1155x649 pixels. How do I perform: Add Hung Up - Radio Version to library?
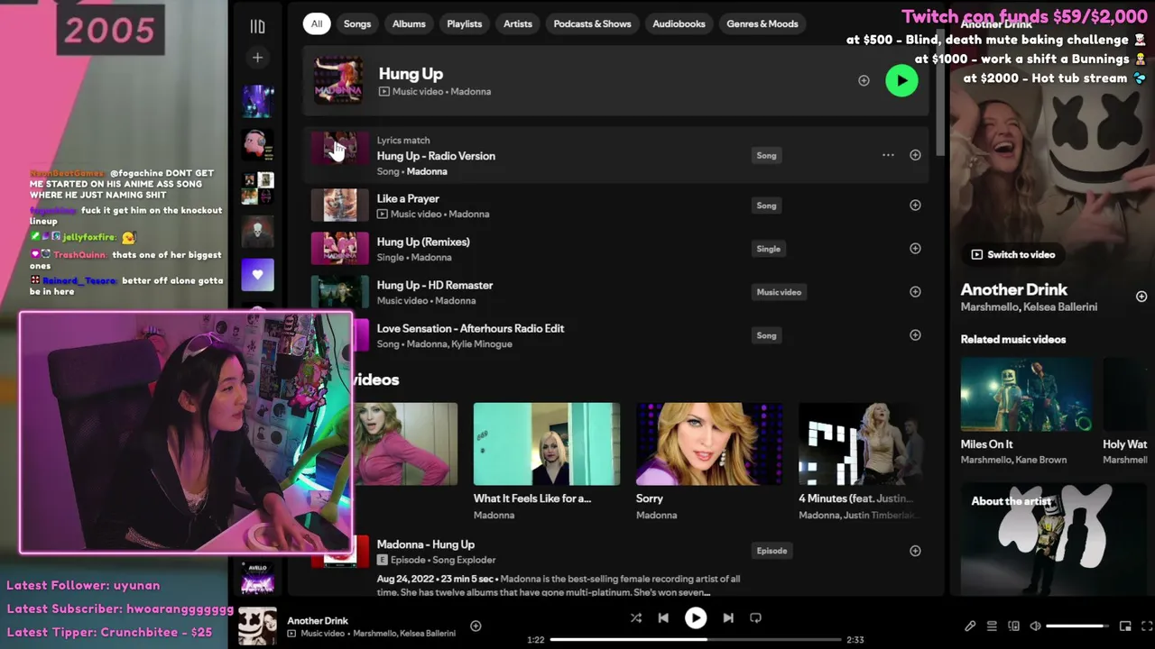coord(915,155)
